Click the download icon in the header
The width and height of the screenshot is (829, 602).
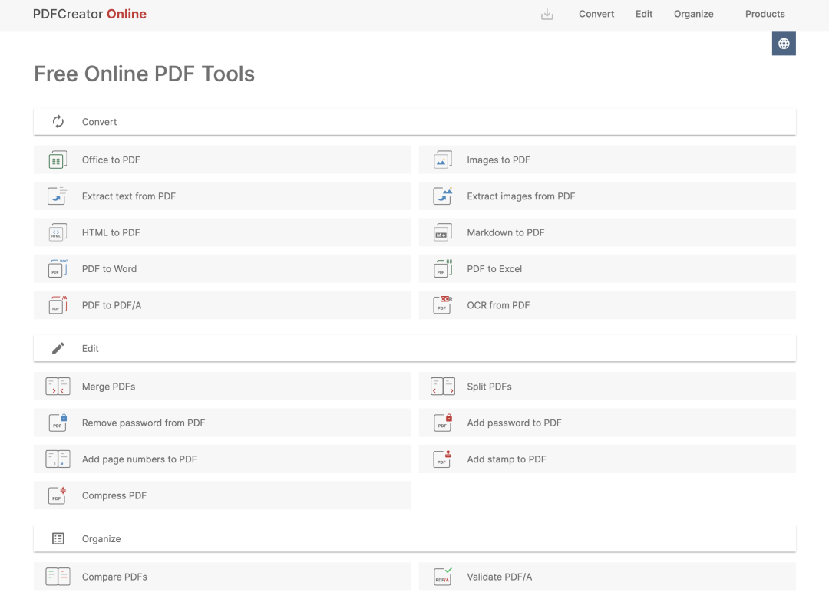547,14
